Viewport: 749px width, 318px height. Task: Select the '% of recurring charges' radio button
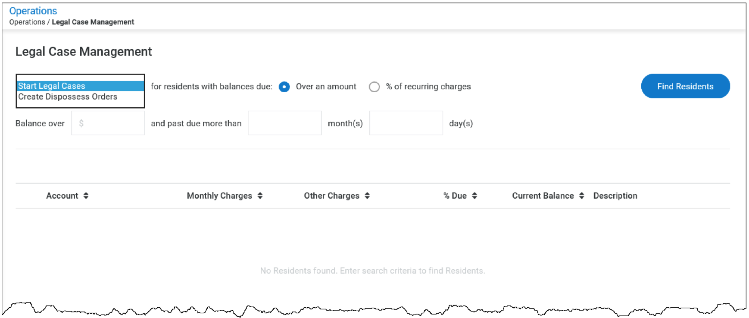pyautogui.click(x=374, y=87)
